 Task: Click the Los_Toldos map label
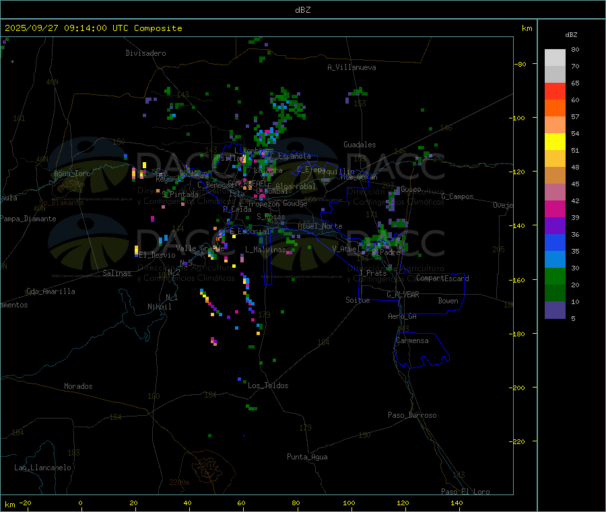(x=268, y=386)
